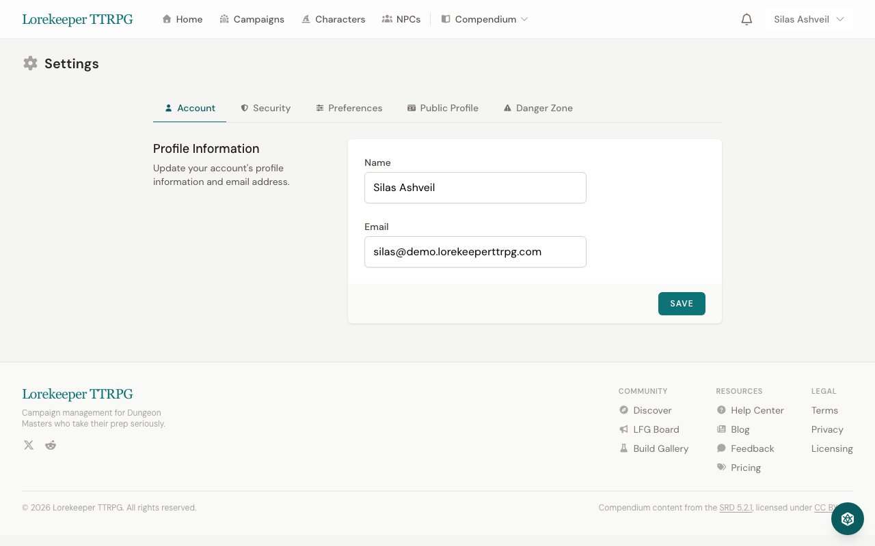Click the Feedback speech bubble icon

[721, 448]
